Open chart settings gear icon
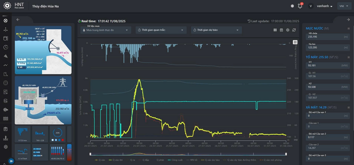 tap(288, 30)
